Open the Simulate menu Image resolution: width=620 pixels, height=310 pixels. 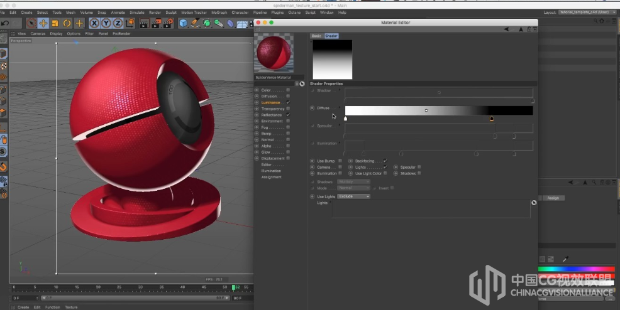(x=137, y=12)
